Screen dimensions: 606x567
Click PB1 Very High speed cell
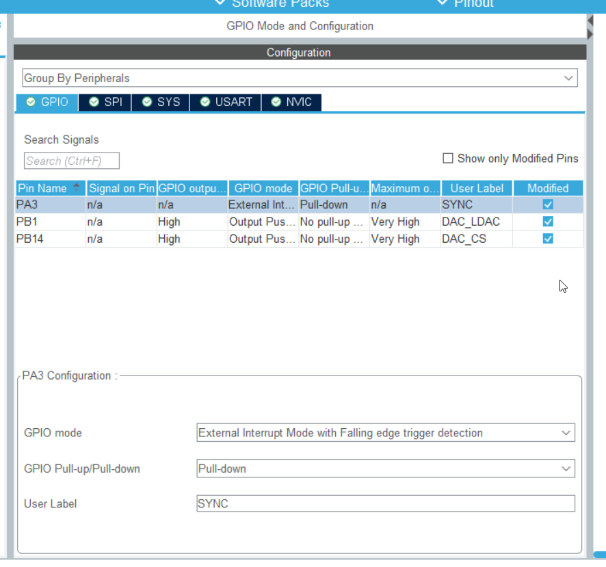405,222
